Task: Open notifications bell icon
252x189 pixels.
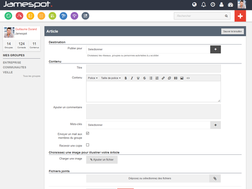Action: pos(204,5)
